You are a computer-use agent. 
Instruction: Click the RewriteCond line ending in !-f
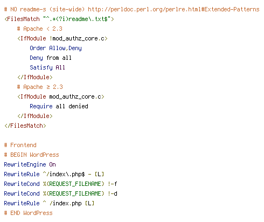click(60, 184)
